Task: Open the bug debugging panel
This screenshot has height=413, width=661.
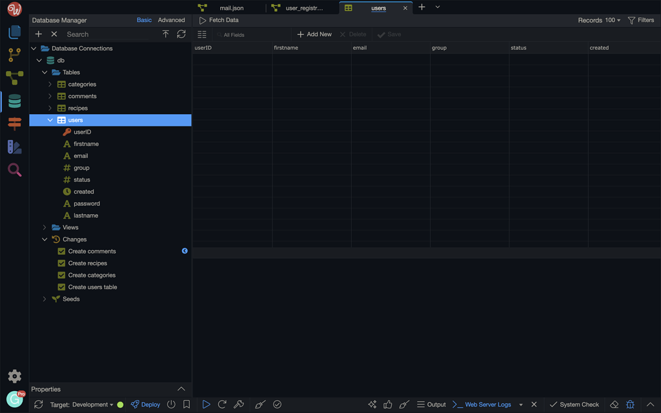Action: 631,404
